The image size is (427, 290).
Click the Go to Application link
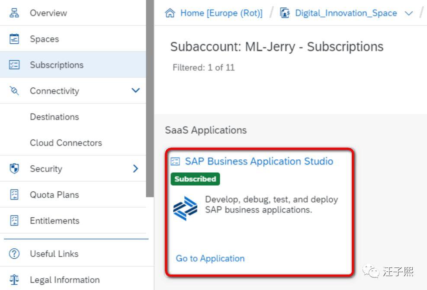click(210, 258)
